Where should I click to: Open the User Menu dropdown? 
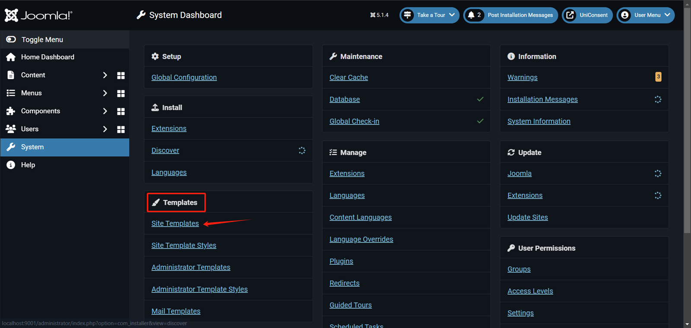point(646,15)
